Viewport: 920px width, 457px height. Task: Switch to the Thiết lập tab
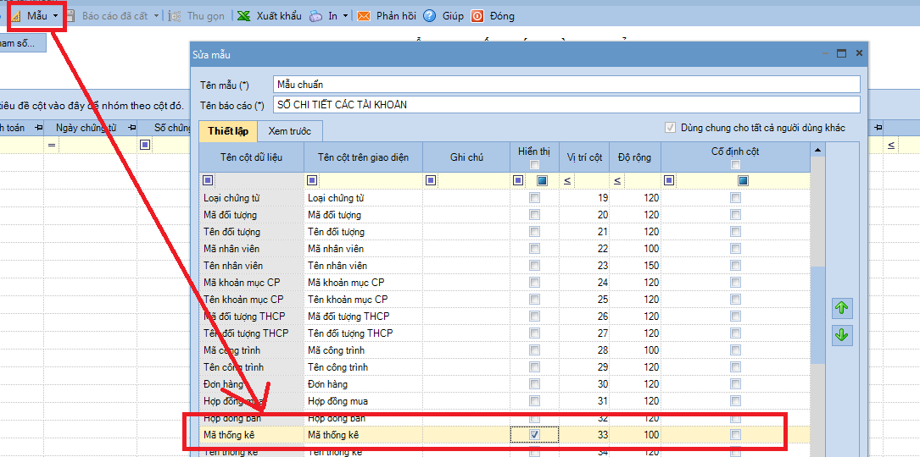pyautogui.click(x=228, y=131)
